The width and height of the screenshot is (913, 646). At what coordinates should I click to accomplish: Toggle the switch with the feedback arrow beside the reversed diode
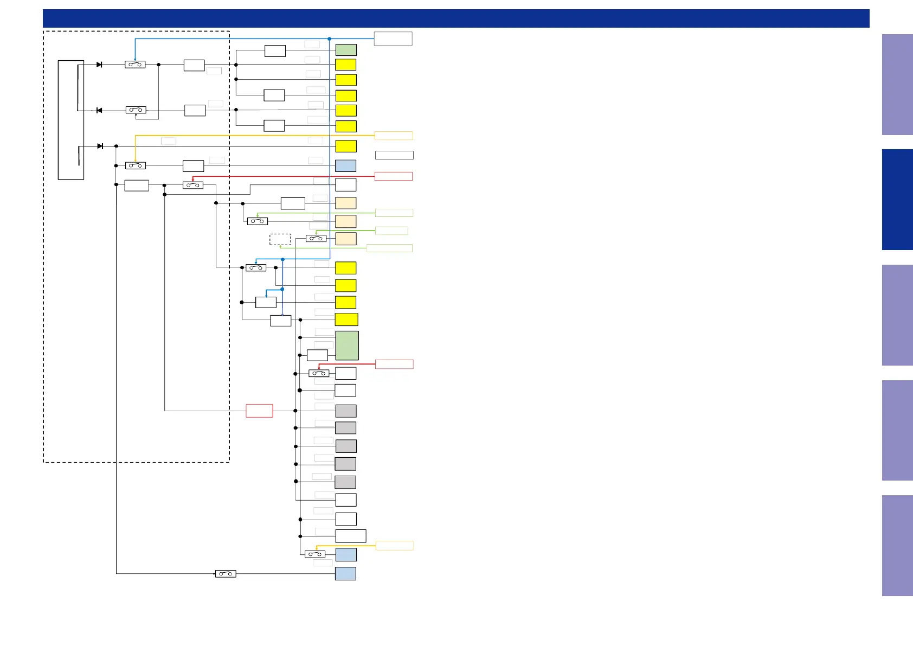[136, 110]
